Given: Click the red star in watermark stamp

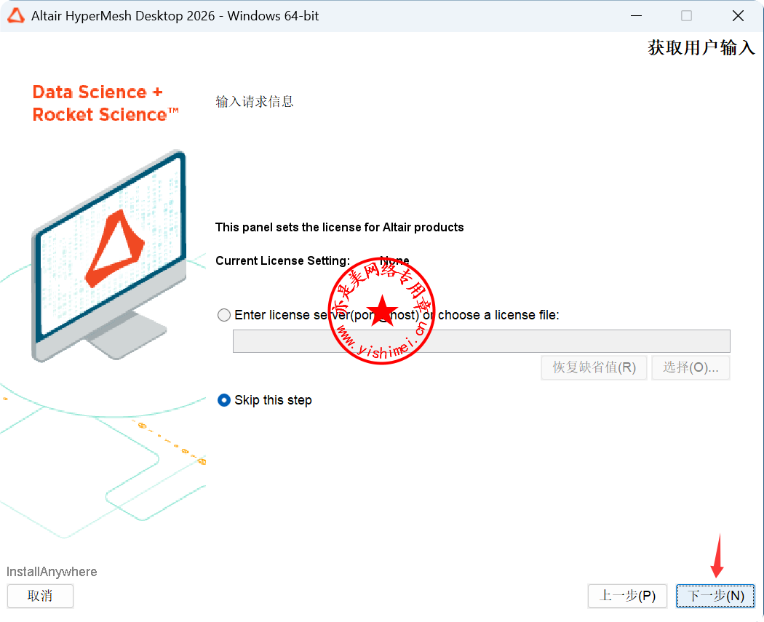Looking at the screenshot, I should [x=382, y=310].
